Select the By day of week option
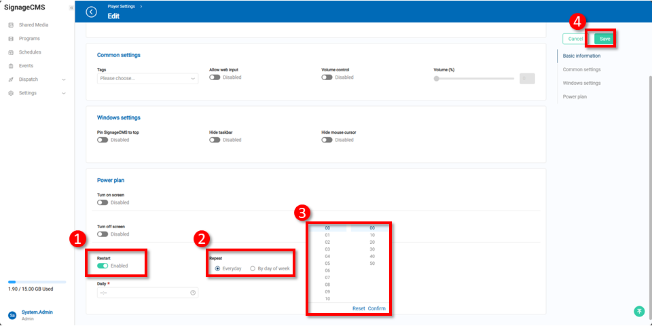Image resolution: width=652 pixels, height=326 pixels. [x=253, y=269]
